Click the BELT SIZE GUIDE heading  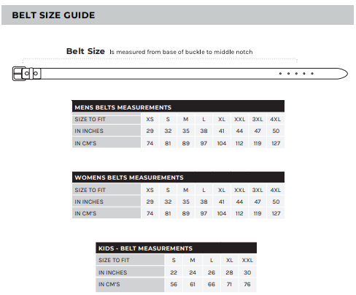53,15
